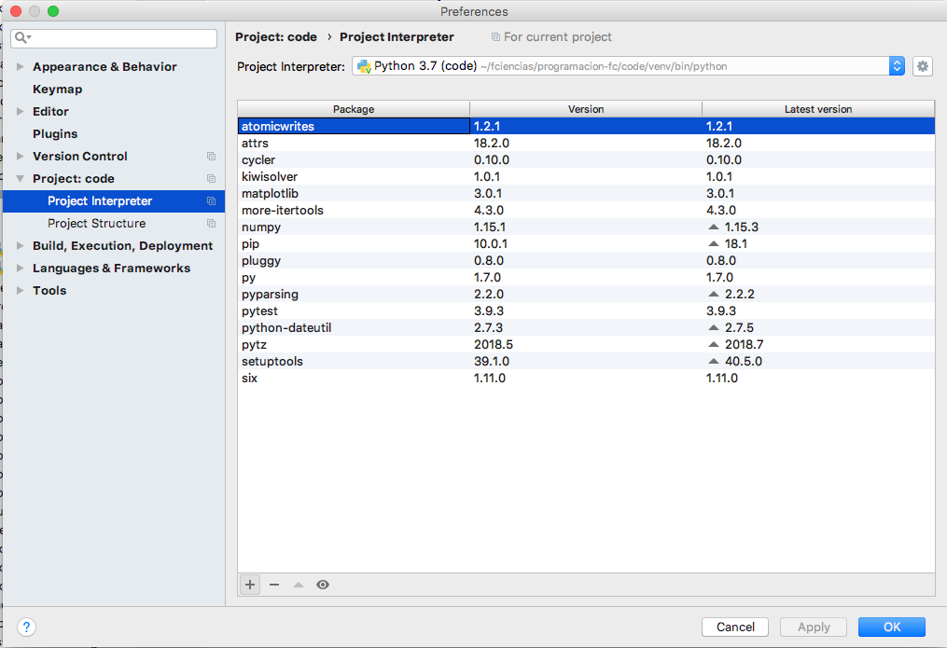947x648 pixels.
Task: Click the search magnifier icon in settings search
Action: click(22, 38)
